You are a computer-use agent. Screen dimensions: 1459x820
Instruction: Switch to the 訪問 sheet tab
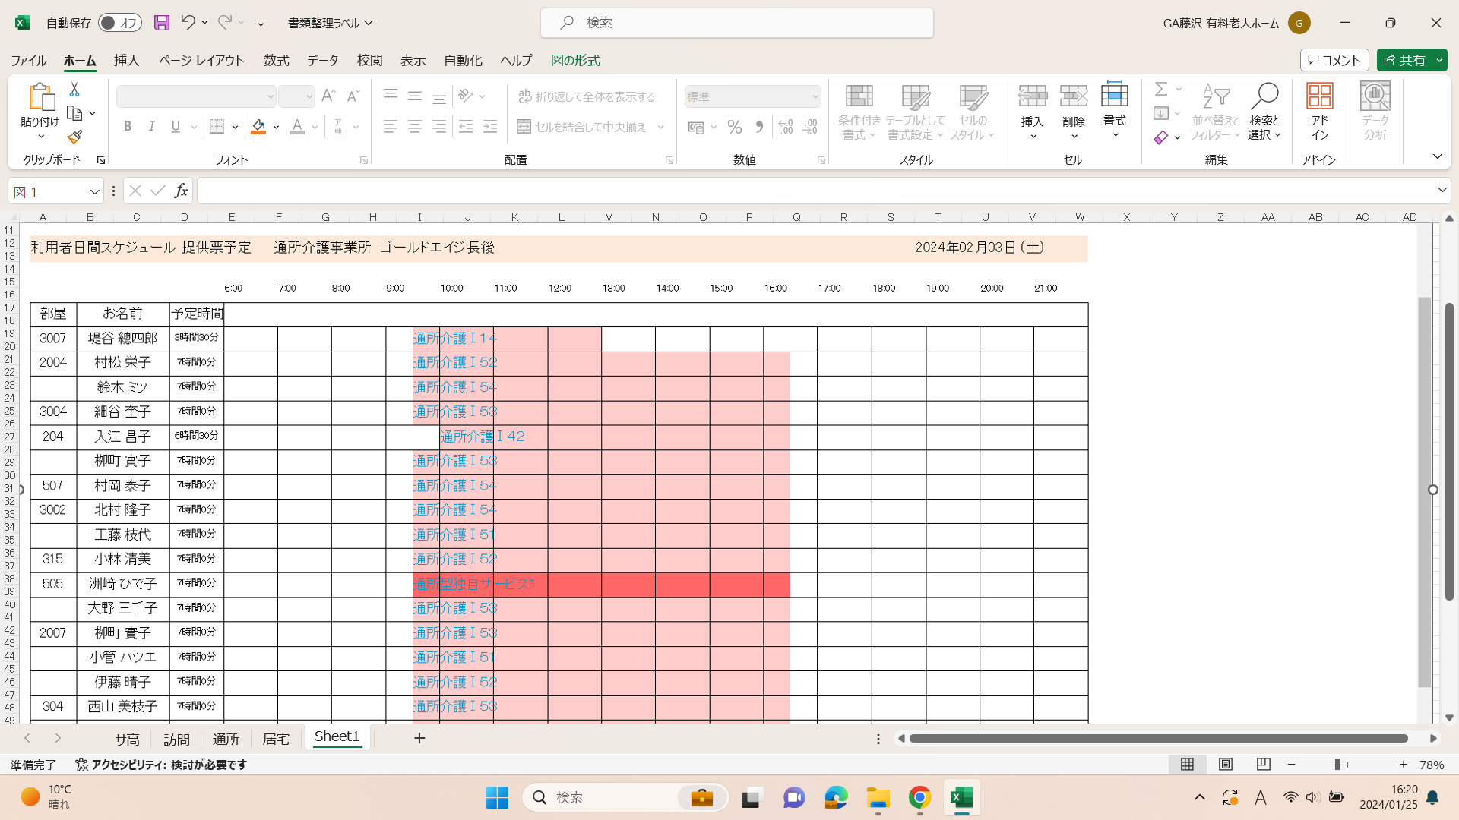coord(176,739)
